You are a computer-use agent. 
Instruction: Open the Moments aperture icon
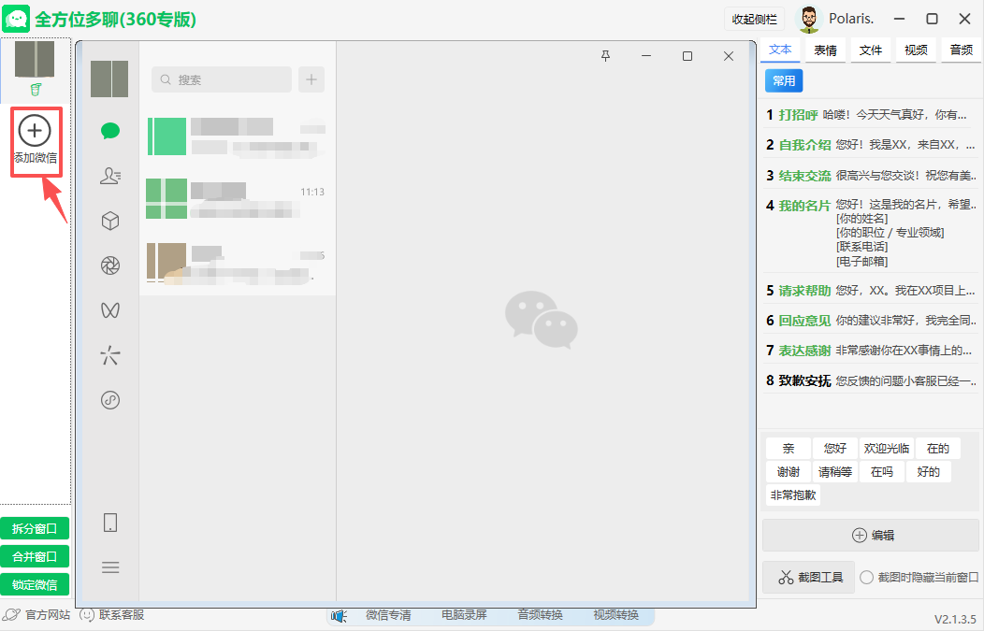pos(110,265)
